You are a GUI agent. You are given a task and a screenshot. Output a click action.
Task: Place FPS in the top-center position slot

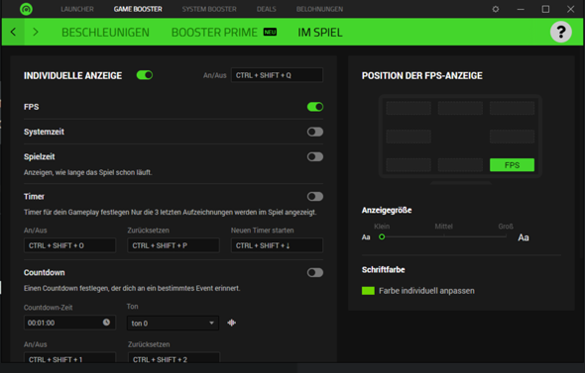460,108
